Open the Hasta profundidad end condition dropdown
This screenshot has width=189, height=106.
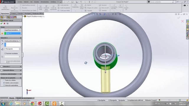[x=12, y=41]
